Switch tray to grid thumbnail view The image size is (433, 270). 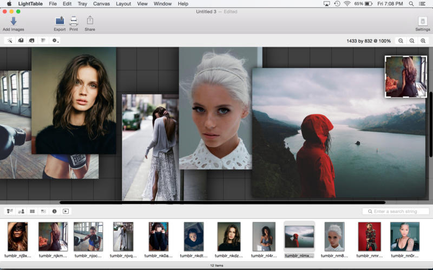click(32, 211)
